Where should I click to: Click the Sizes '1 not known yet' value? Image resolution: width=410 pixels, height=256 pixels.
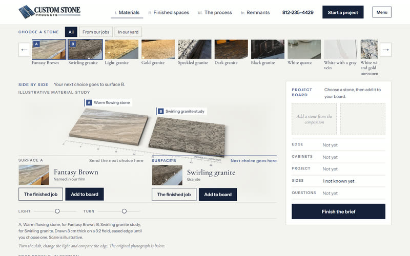pyautogui.click(x=338, y=181)
